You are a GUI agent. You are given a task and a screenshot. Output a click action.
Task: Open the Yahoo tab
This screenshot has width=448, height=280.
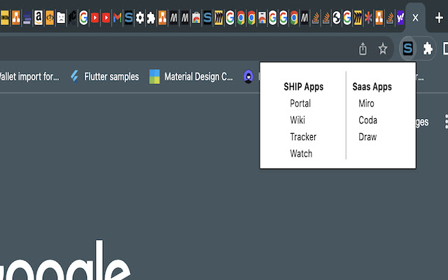(400, 18)
